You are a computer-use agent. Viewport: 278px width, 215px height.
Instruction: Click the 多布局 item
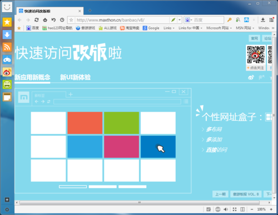pyautogui.click(x=214, y=129)
